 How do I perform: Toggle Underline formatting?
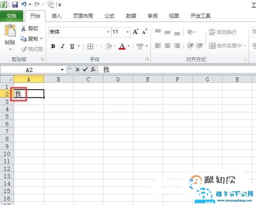tap(72, 46)
